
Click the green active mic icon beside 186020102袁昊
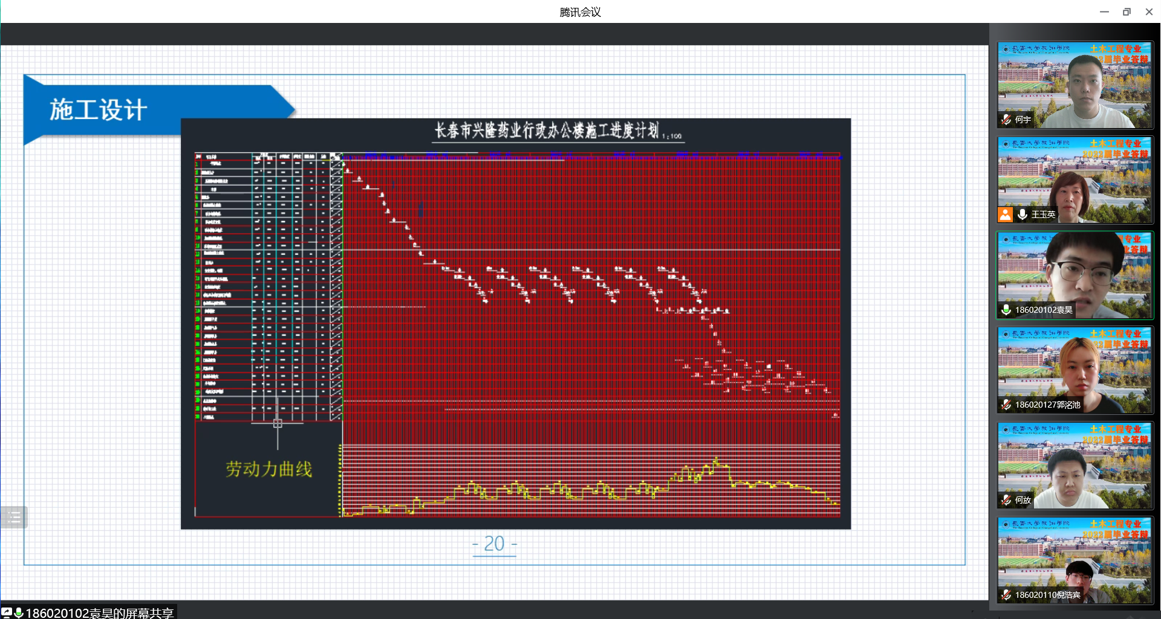pos(1006,310)
